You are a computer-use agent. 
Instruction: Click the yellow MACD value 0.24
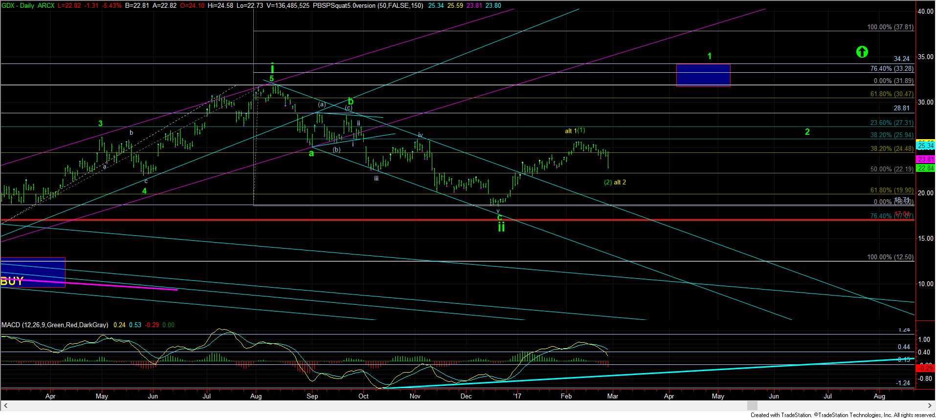tap(119, 325)
